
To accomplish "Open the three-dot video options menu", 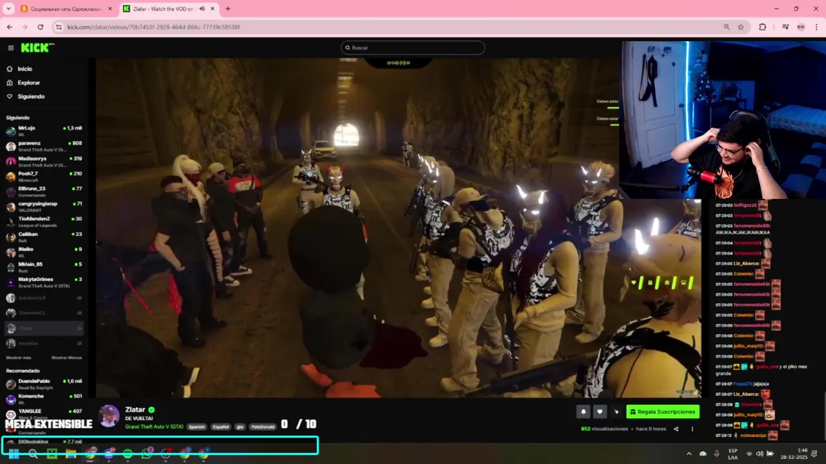I will click(692, 429).
